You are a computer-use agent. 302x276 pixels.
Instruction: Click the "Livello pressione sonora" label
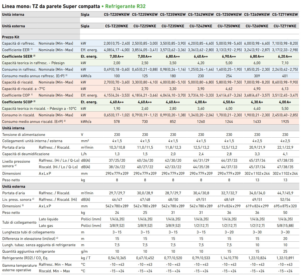(x=16, y=164)
